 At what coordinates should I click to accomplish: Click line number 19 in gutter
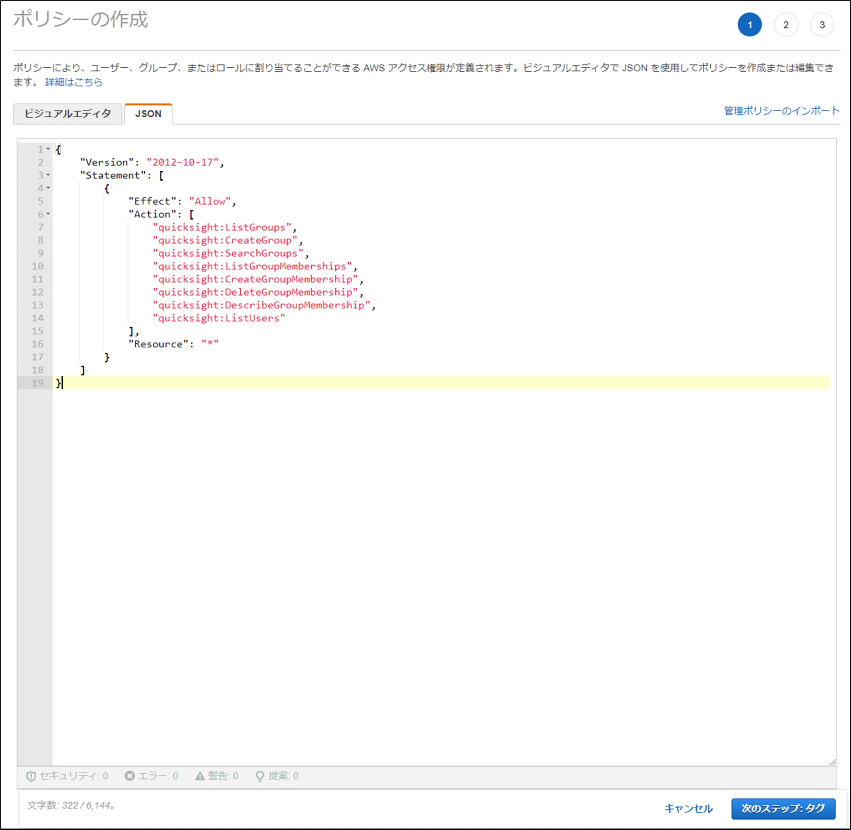point(38,383)
